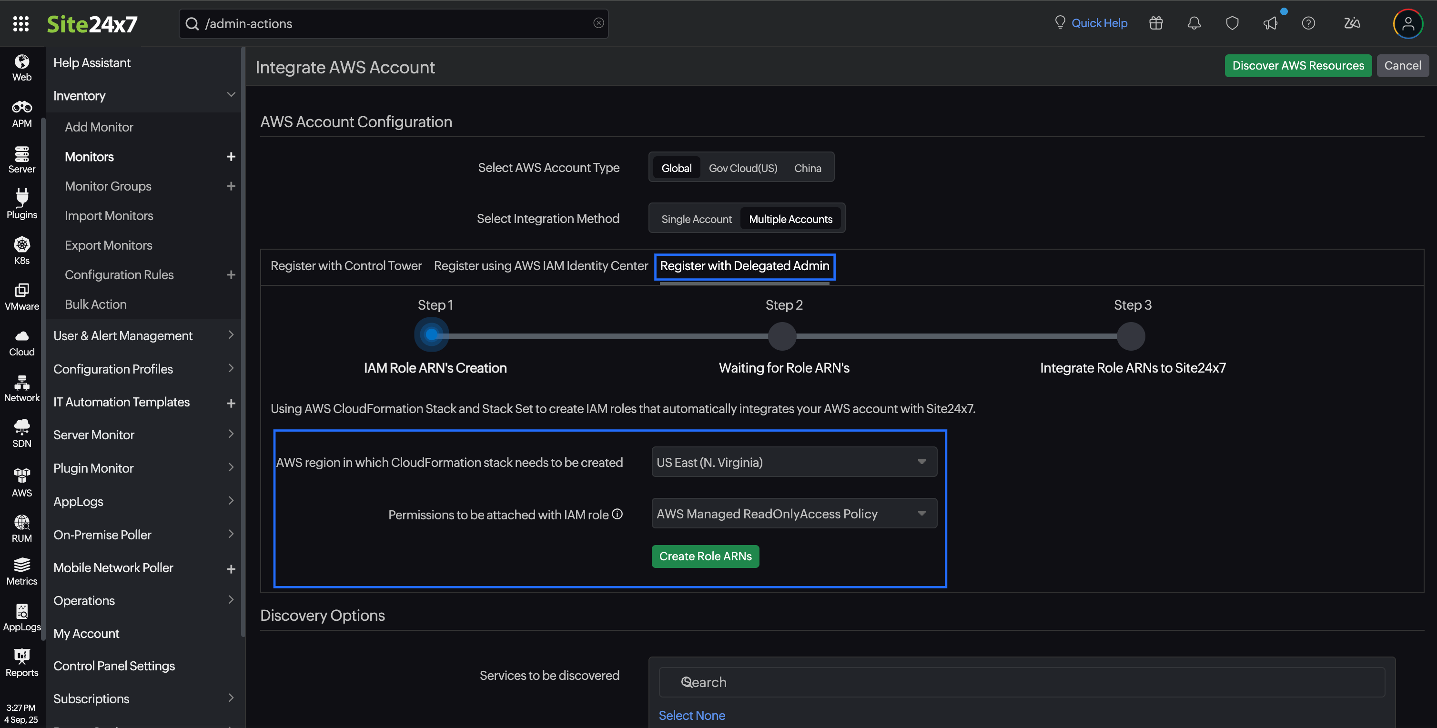Screen dimensions: 1437x728
Task: Open the apps grid launcher icon
Action: (x=20, y=23)
